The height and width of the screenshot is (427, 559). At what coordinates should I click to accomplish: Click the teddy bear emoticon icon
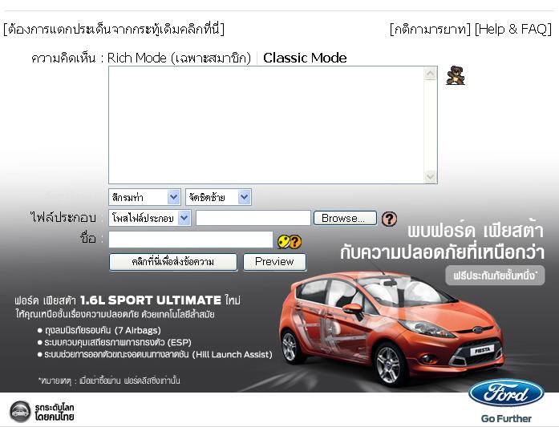click(456, 75)
